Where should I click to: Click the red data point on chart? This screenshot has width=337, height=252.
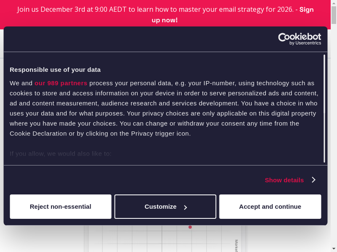coord(190,227)
